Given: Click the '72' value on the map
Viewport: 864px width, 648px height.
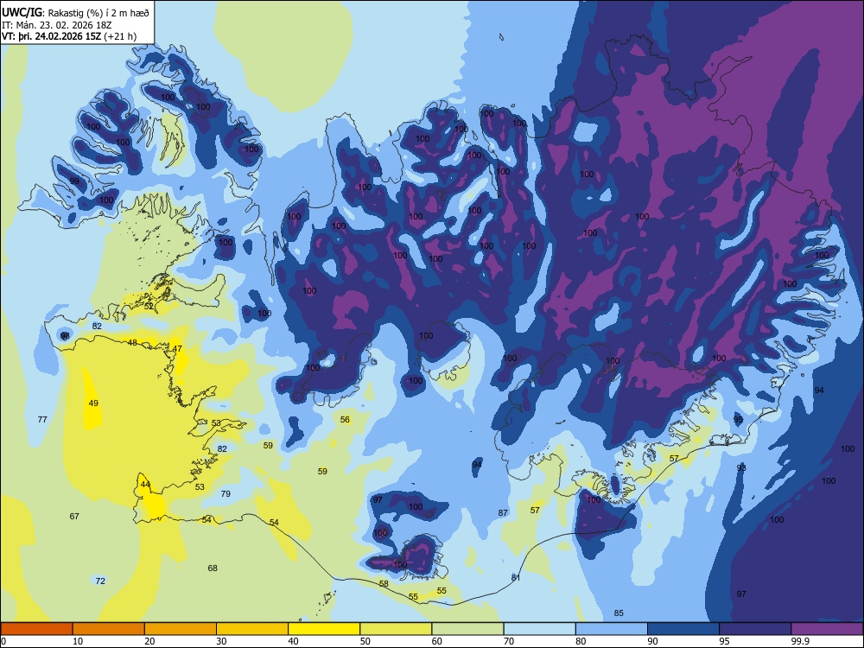Looking at the screenshot, I should [x=100, y=581].
